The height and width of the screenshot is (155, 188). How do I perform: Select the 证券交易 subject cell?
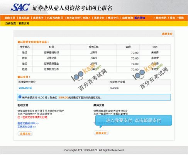coord(51,58)
